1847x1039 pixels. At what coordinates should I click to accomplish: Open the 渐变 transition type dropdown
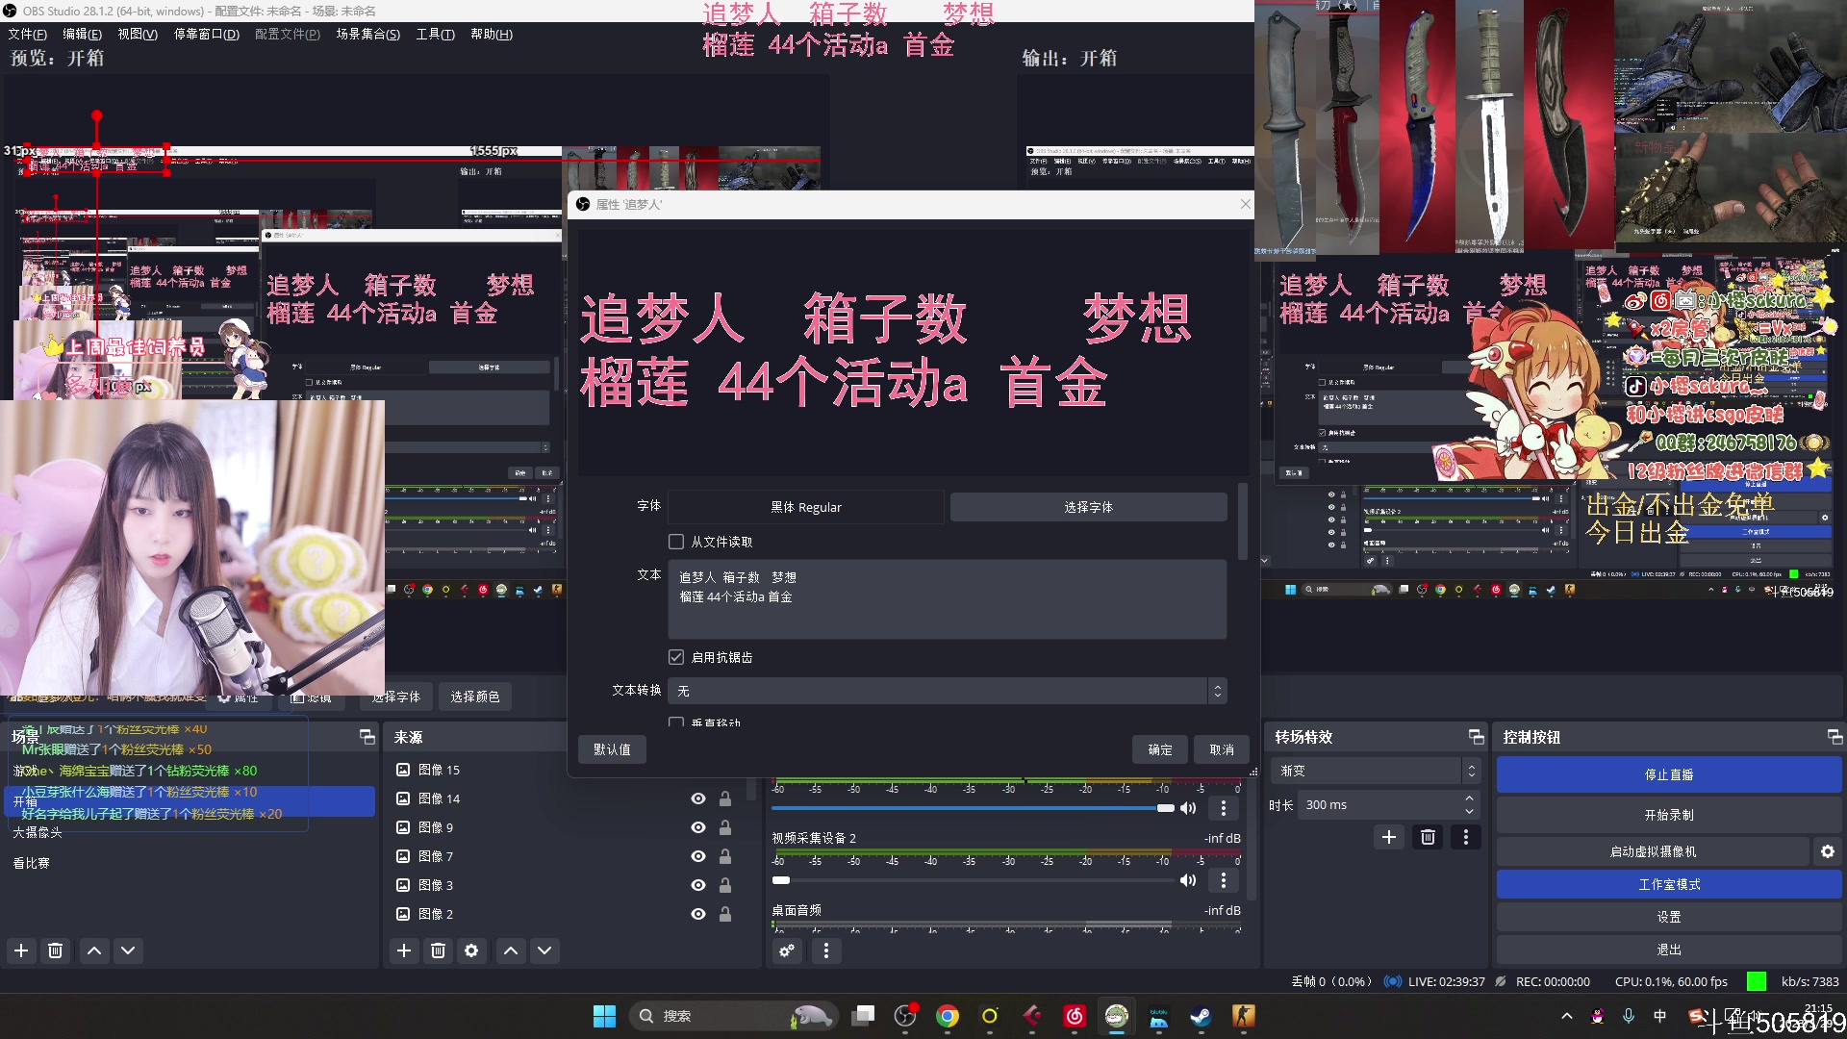click(1374, 771)
